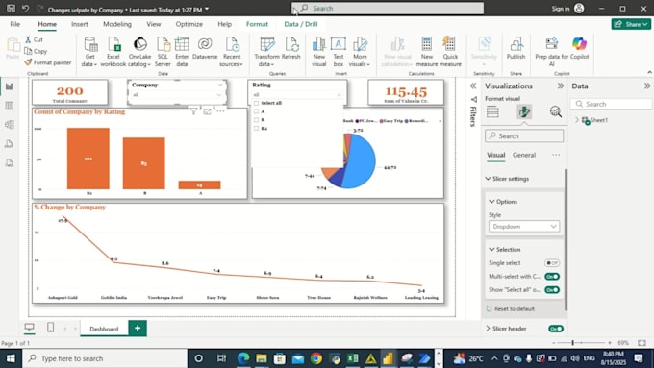The image size is (654, 368).
Task: Open Format visual brush tab
Action: point(524,111)
